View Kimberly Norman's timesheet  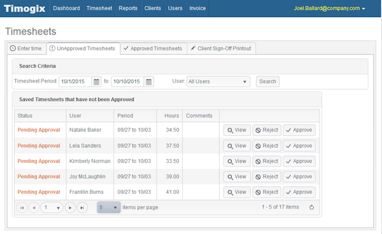pyautogui.click(x=237, y=162)
